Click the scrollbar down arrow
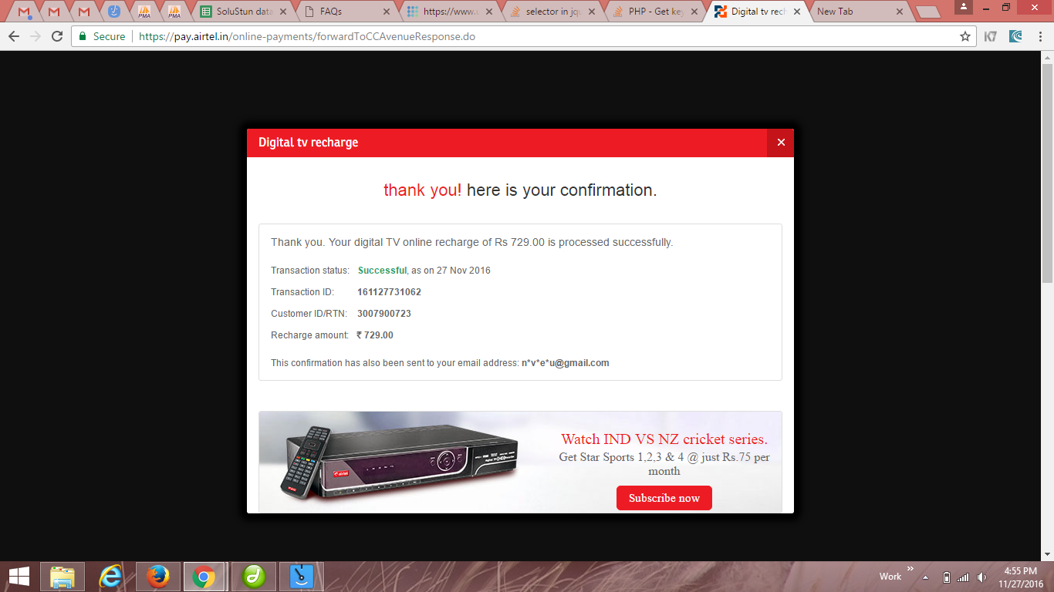Screen dimensions: 1054x592 tap(1047, 554)
